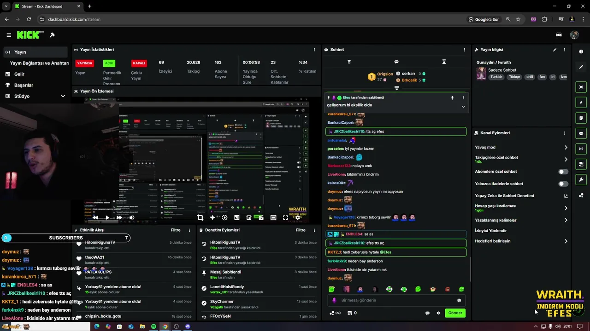Image resolution: width=590 pixels, height=331 pixels.
Task: Click the shop icon below message box
Action: click(x=349, y=313)
